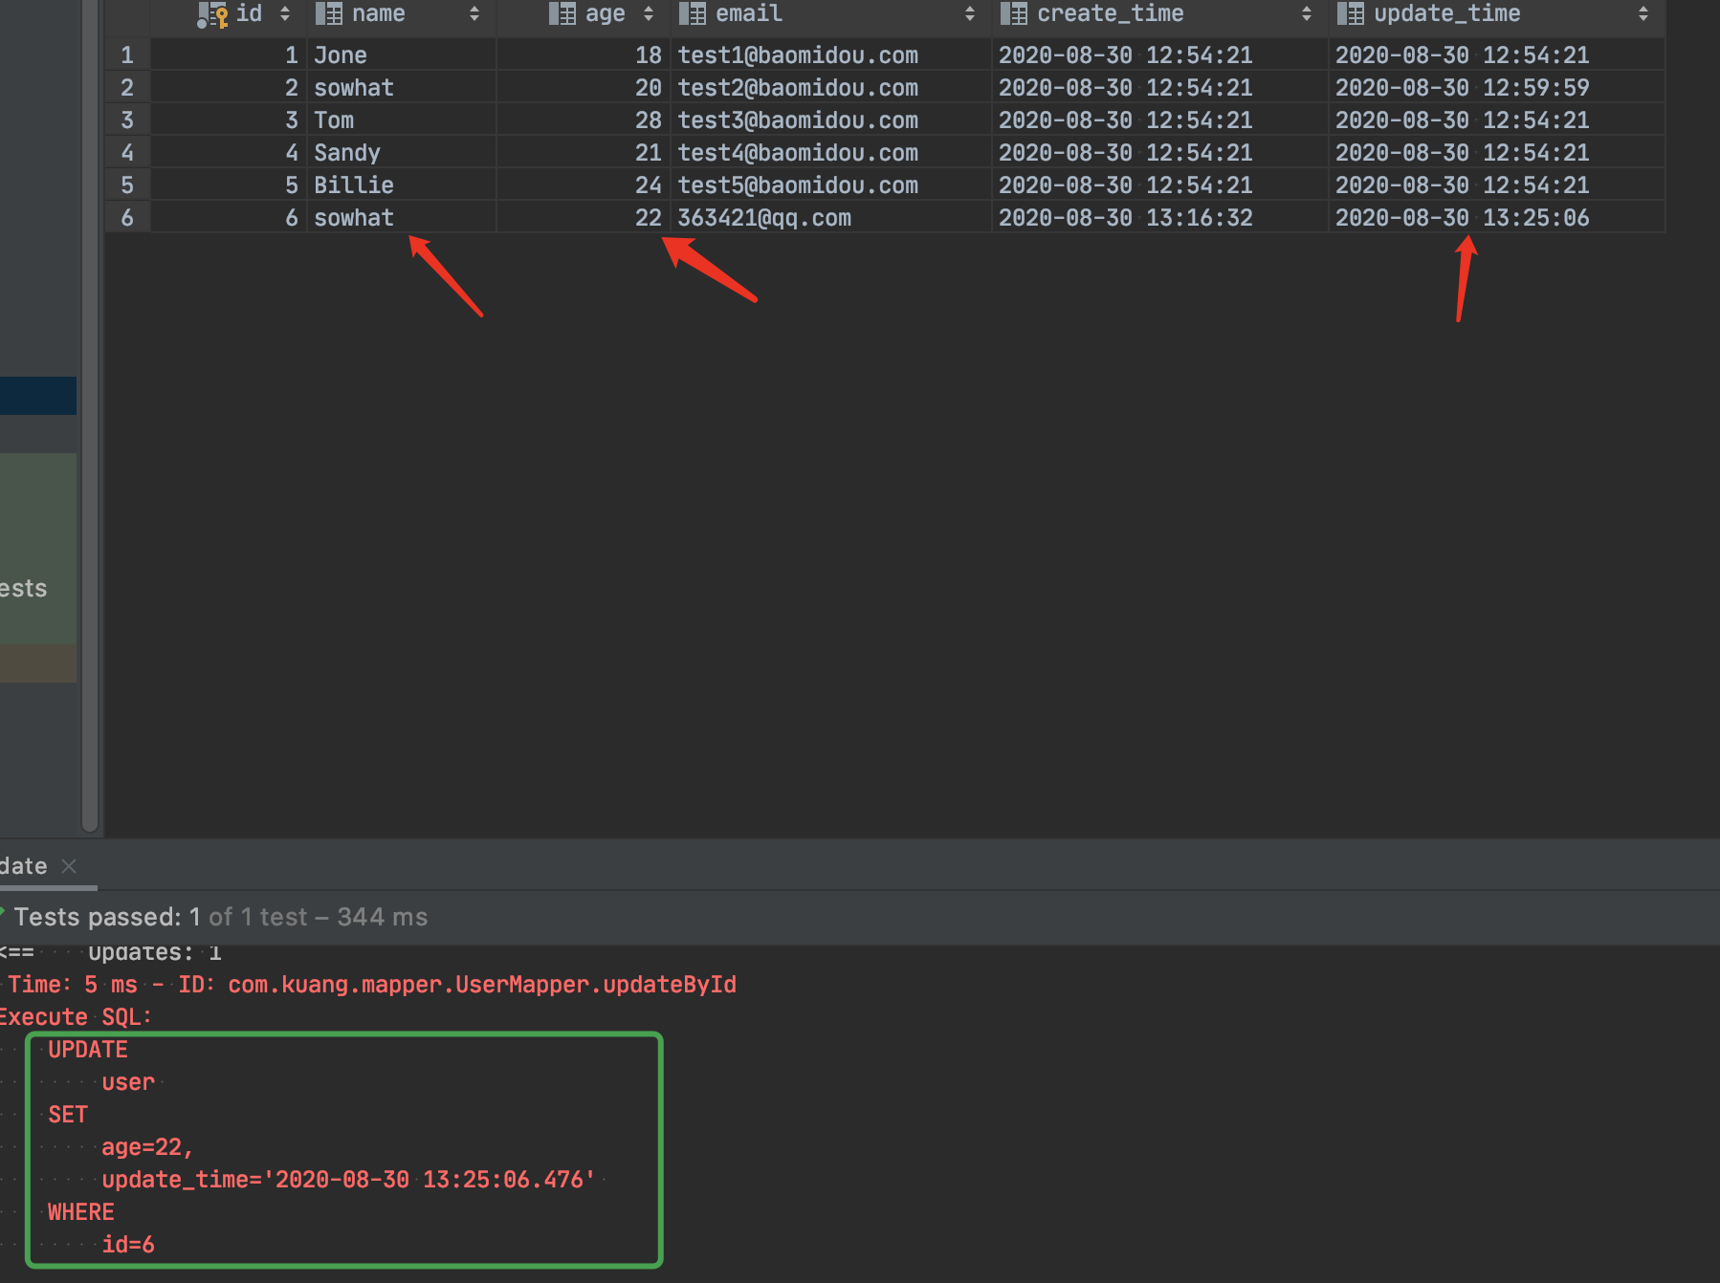Click the update_time column table icon
The width and height of the screenshot is (1720, 1283).
point(1351,14)
